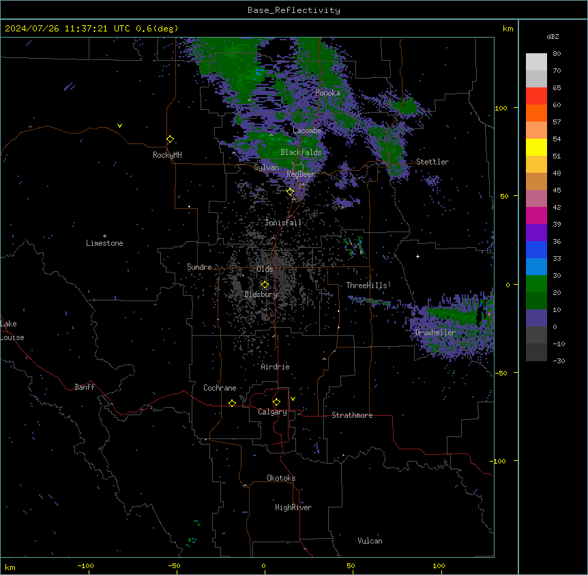This screenshot has height=575, width=588.
Task: Click the dBZ legend heading
Action: pos(553,37)
